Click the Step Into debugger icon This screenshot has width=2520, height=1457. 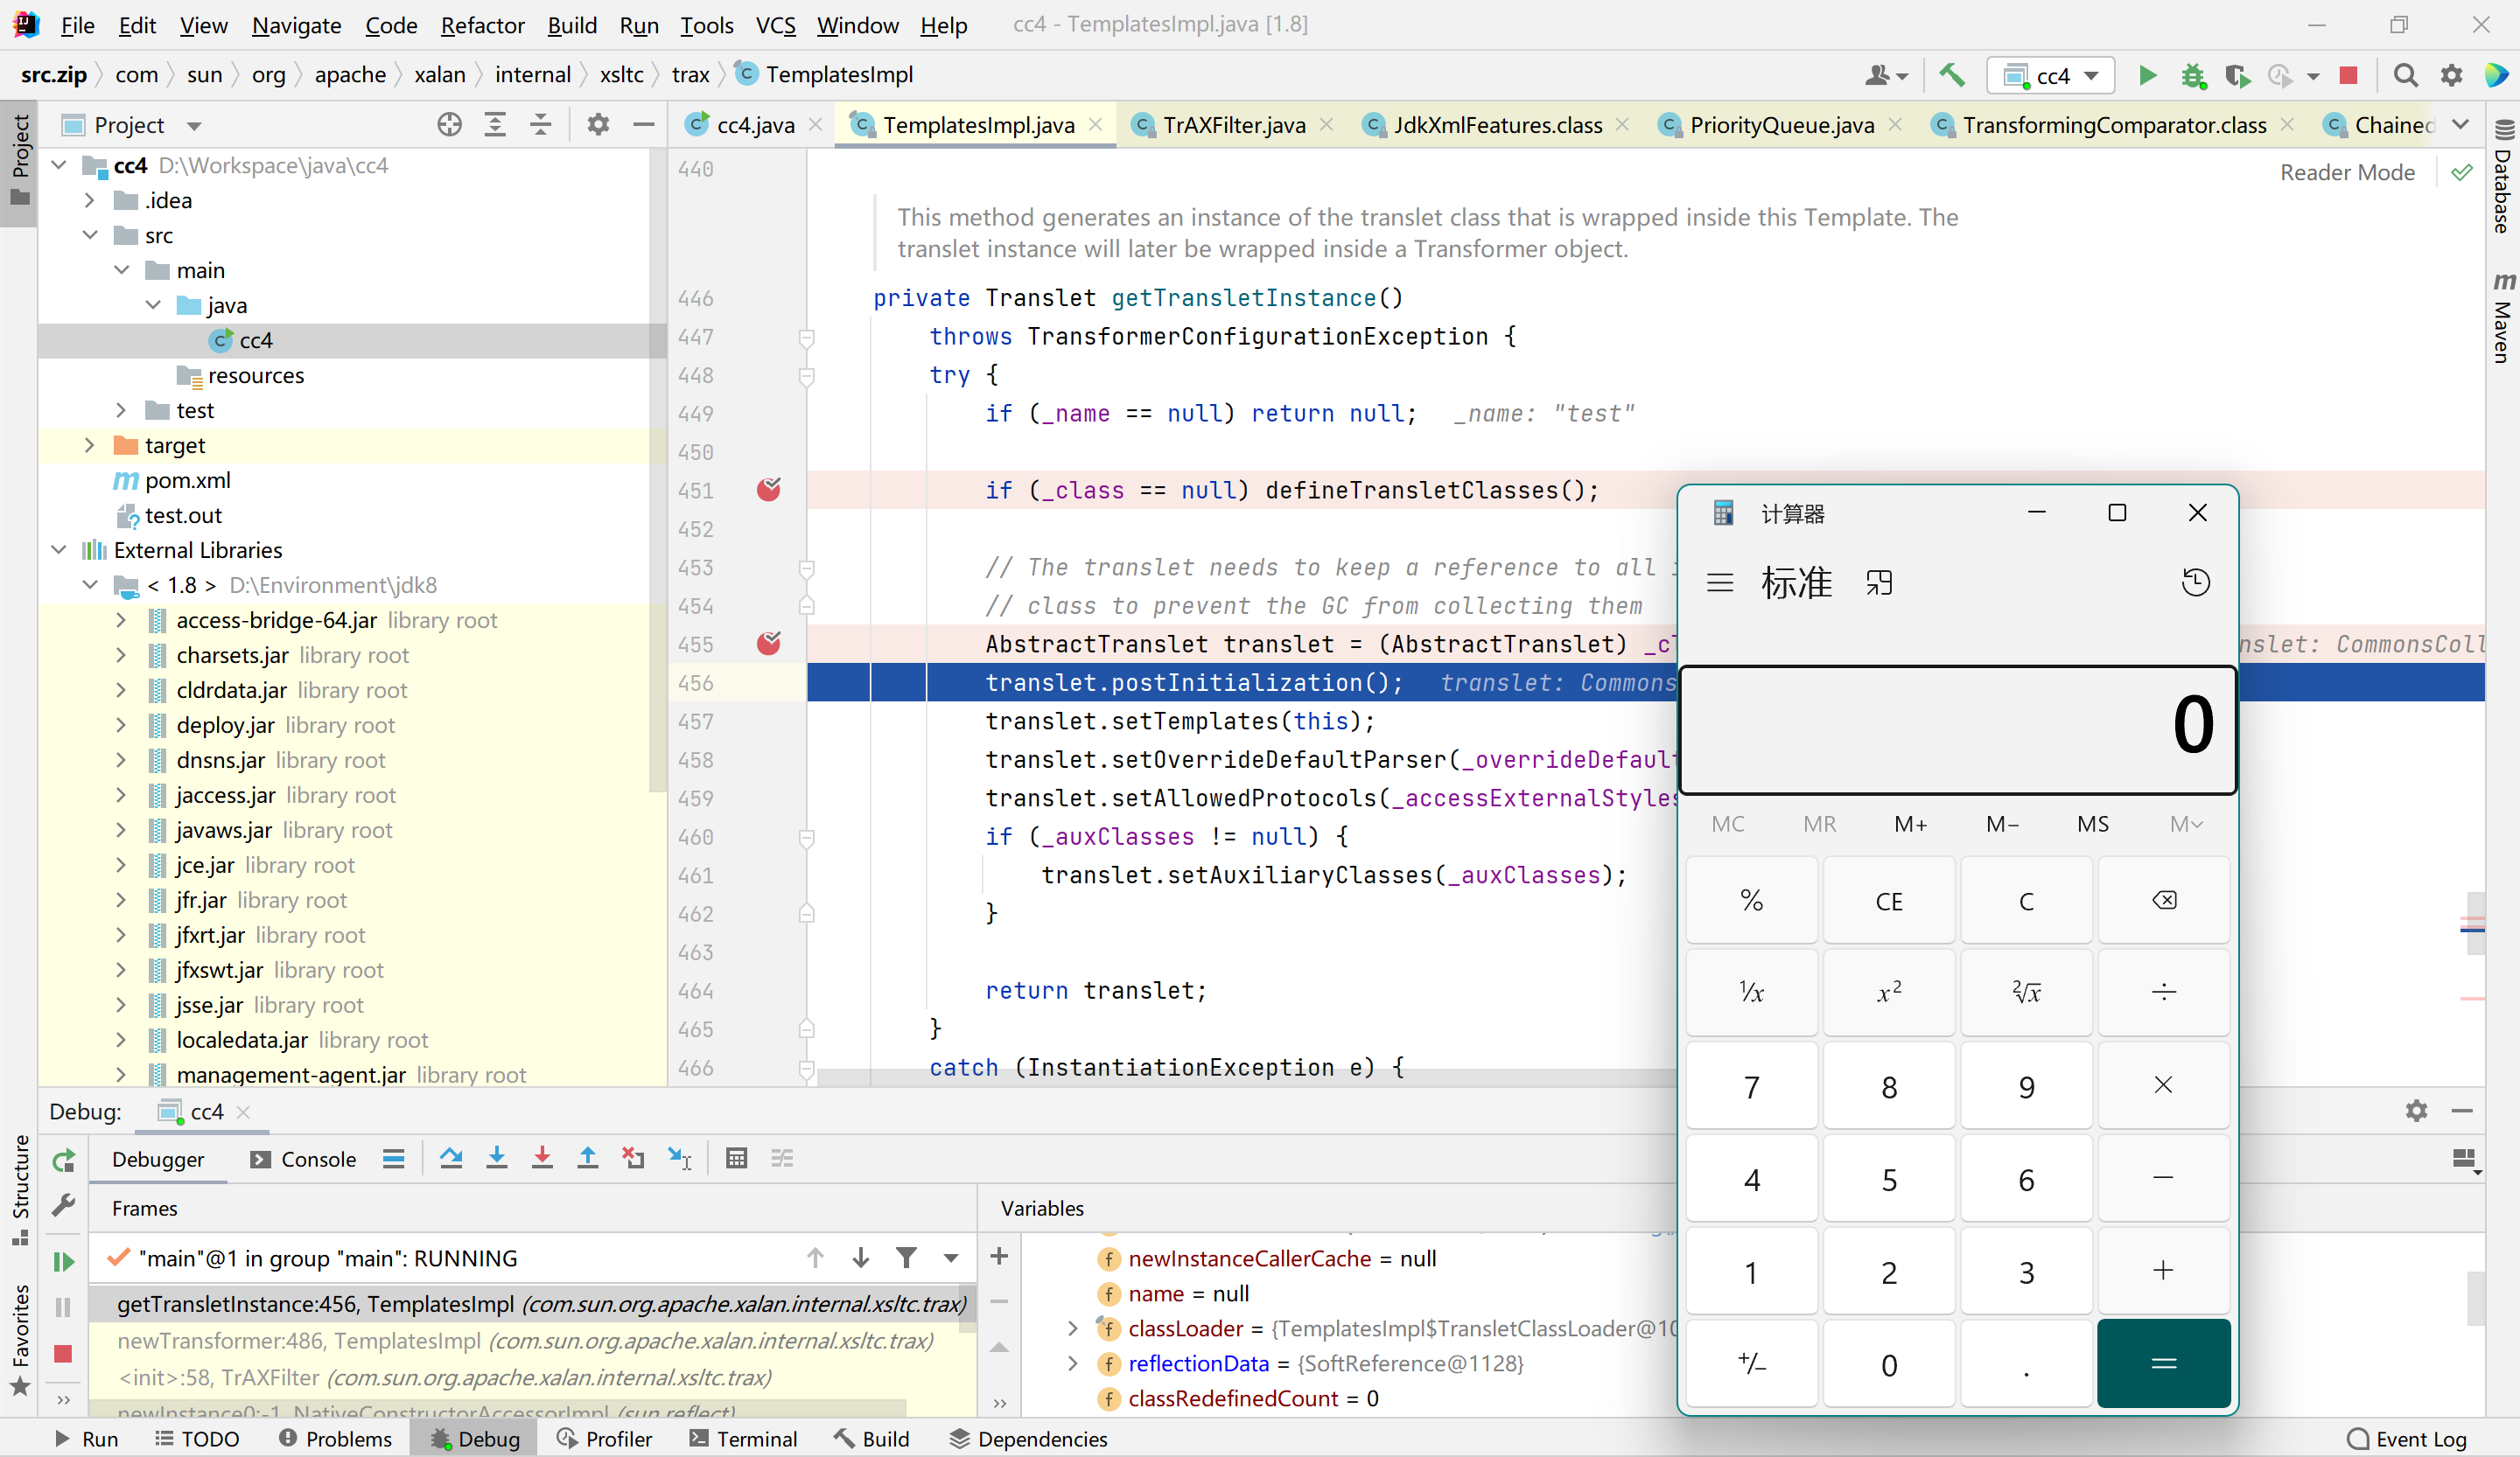click(496, 1158)
